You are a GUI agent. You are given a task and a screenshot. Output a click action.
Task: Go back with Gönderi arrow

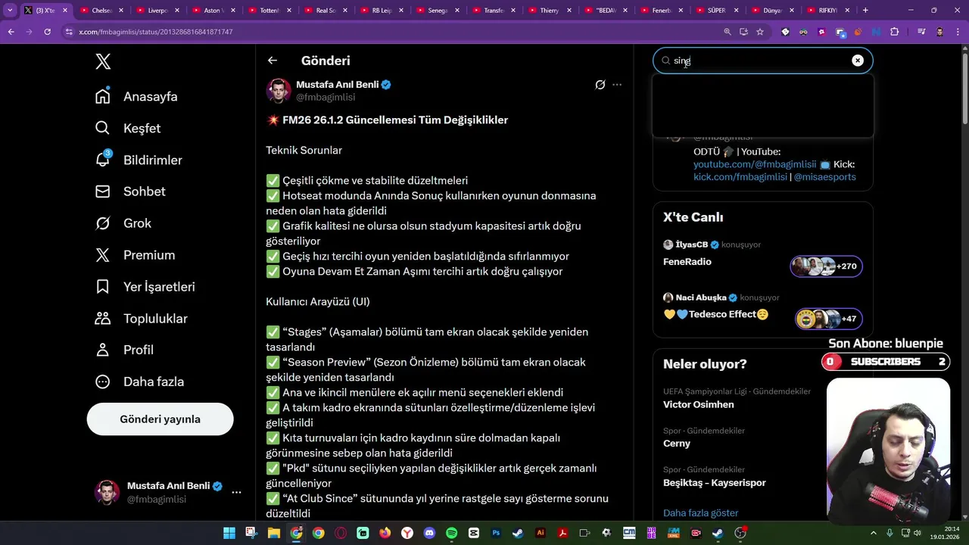[x=273, y=61]
